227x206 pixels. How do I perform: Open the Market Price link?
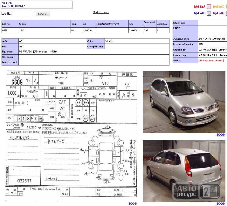[101, 12]
